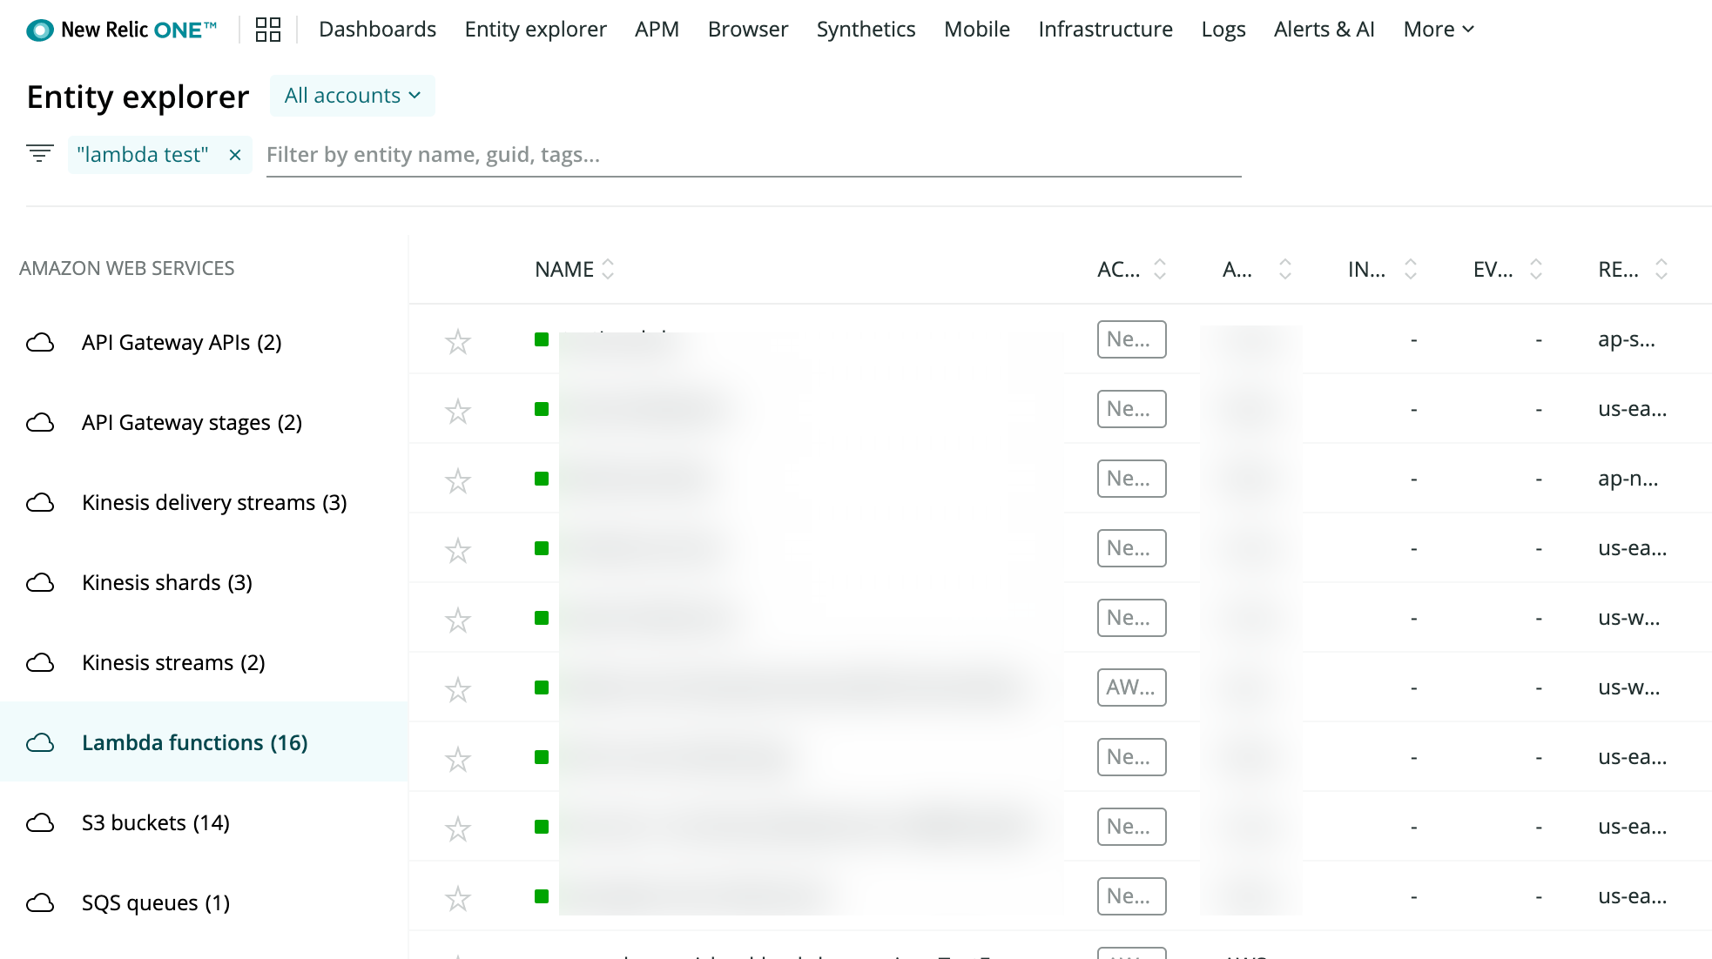The height and width of the screenshot is (959, 1712).
Task: Toggle favorite star on ap-n... row
Action: (458, 479)
